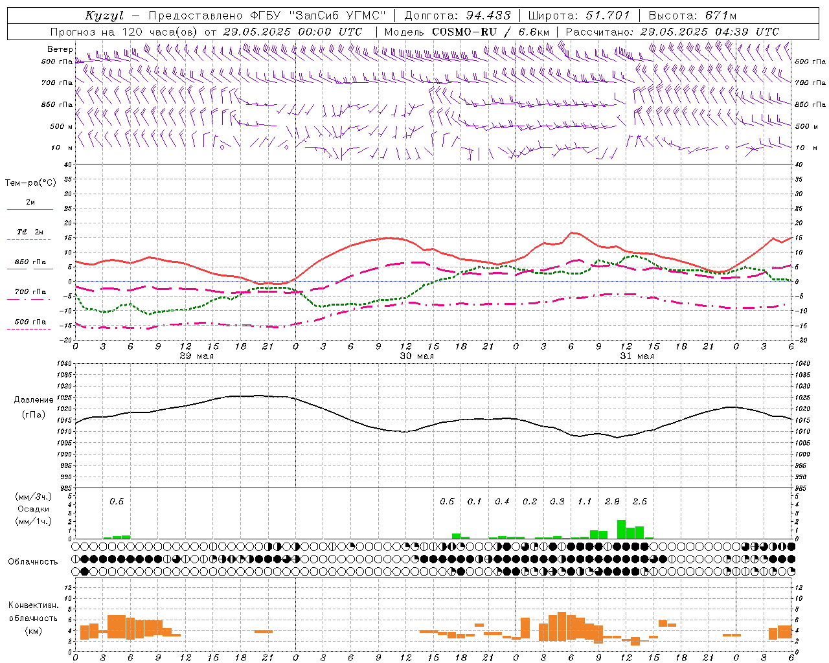Click the "2.9" precipitation value

612,502
